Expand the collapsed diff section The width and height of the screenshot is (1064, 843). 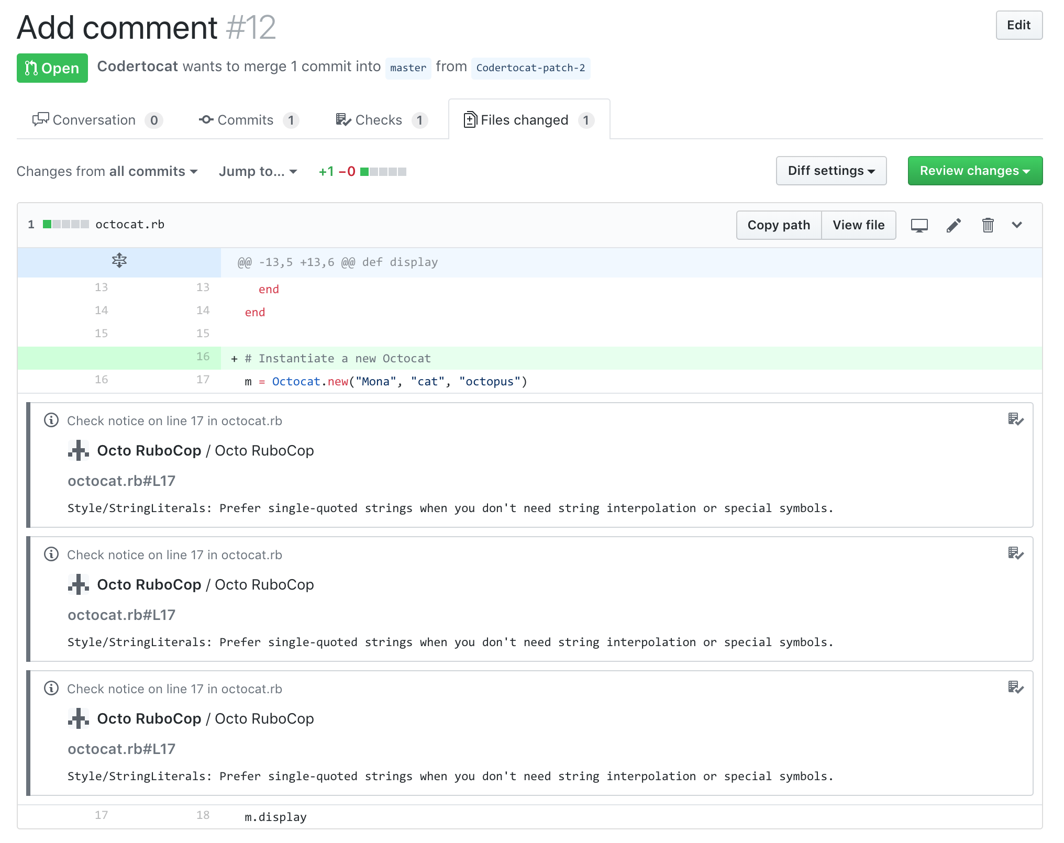tap(120, 261)
